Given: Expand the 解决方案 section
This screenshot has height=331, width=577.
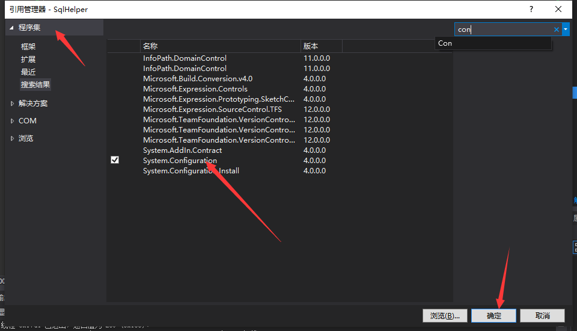Looking at the screenshot, I should pos(12,104).
